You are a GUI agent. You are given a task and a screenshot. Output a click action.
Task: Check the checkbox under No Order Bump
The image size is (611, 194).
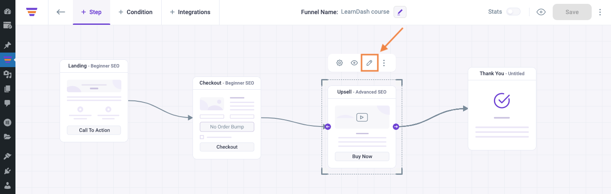(x=202, y=137)
